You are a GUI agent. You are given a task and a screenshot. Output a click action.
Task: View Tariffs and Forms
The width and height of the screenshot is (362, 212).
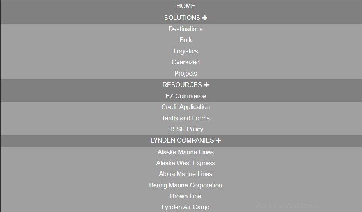point(186,118)
